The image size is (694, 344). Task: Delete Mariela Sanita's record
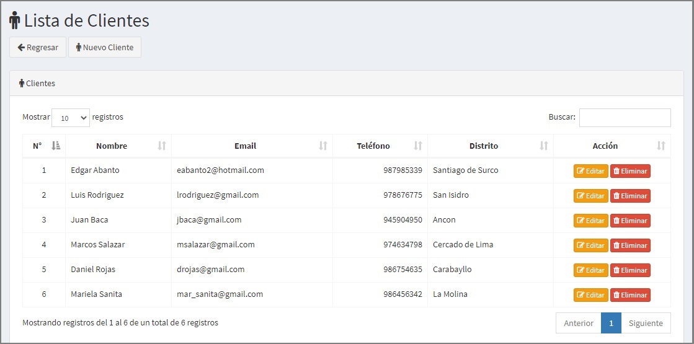pos(630,295)
